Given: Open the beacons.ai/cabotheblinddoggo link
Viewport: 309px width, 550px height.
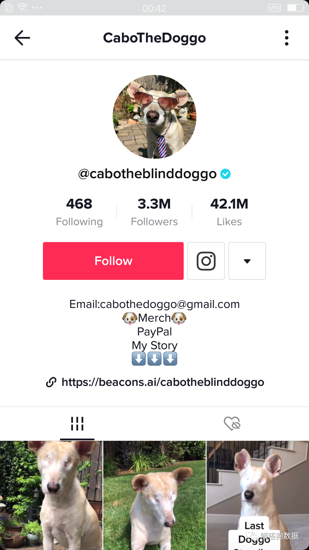Looking at the screenshot, I should 163,382.
